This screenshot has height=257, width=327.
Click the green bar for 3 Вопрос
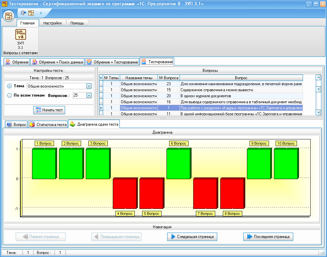pos(98,164)
